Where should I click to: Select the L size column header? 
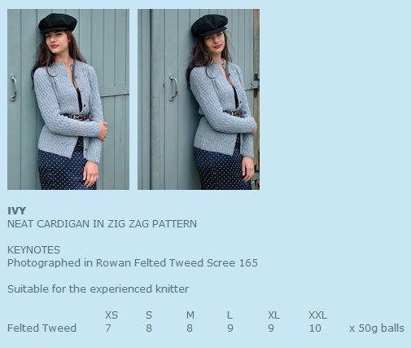(230, 315)
